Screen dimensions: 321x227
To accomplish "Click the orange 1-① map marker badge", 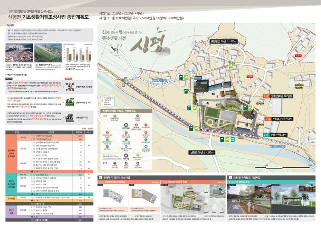I will click(x=266, y=97).
